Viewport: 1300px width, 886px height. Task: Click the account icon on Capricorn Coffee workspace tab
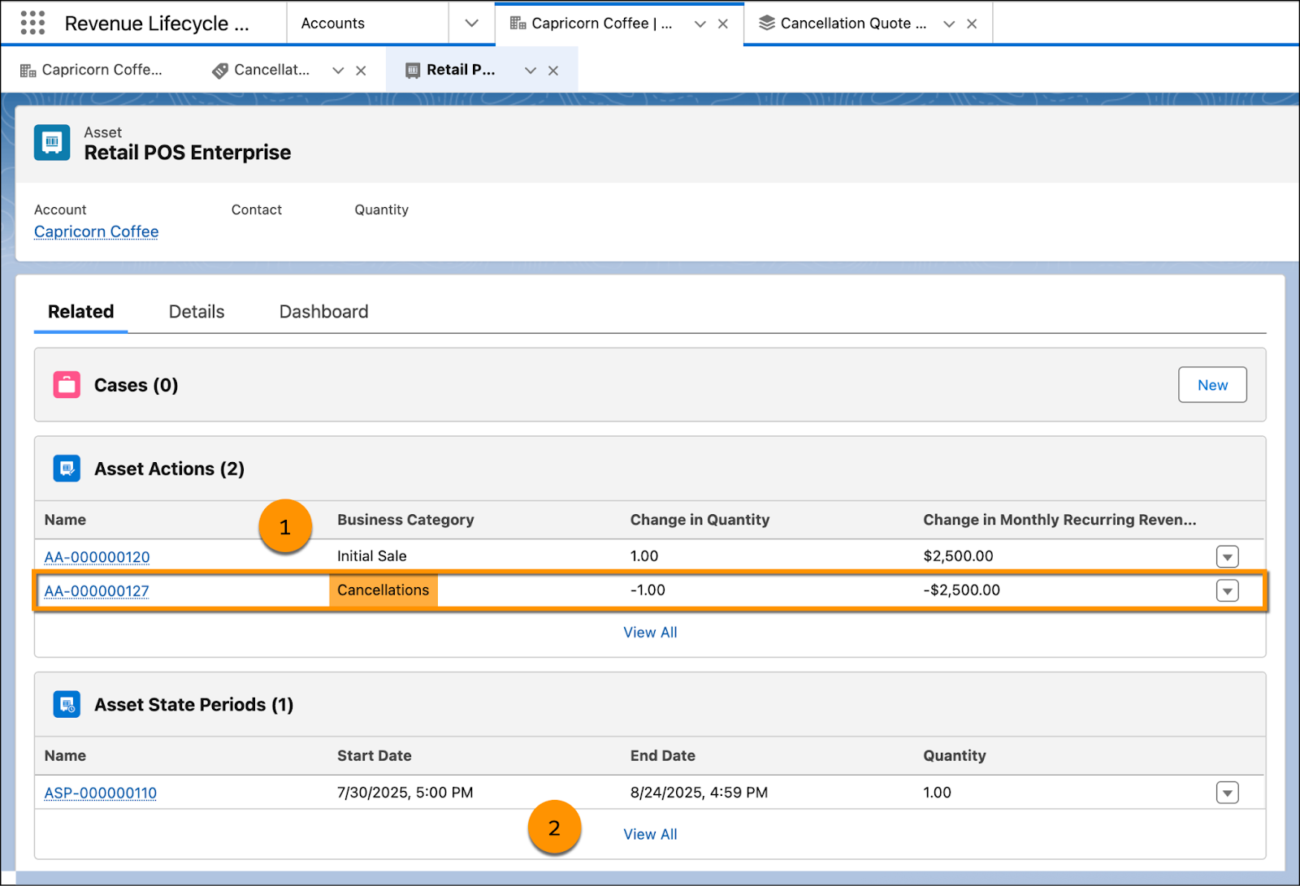coord(518,23)
